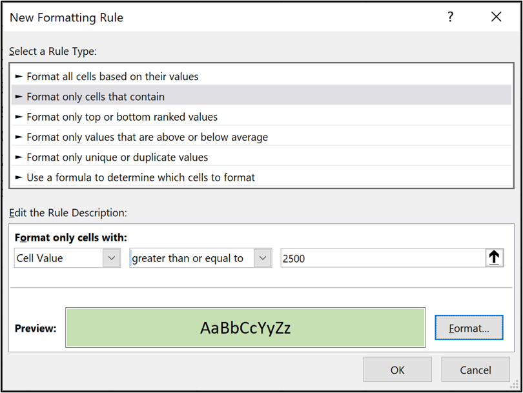Click the OK button
The height and width of the screenshot is (393, 523).
pyautogui.click(x=397, y=369)
